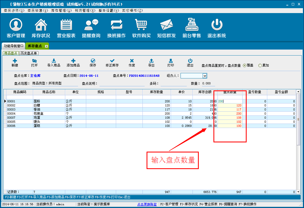Click 保存 save toolbar button
The height and width of the screenshot is (208, 304).
point(93,63)
